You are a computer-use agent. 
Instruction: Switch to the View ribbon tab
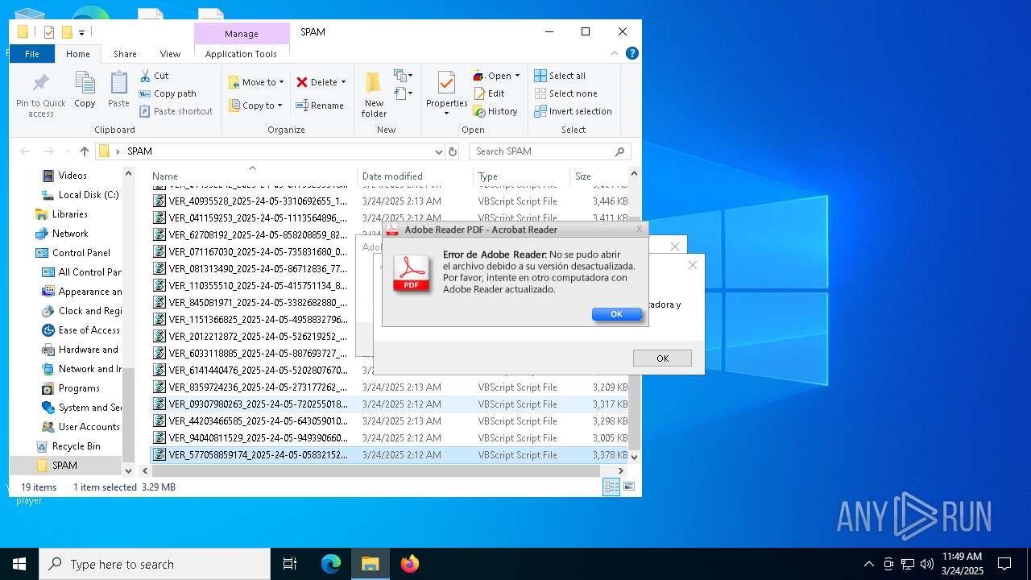click(x=170, y=54)
